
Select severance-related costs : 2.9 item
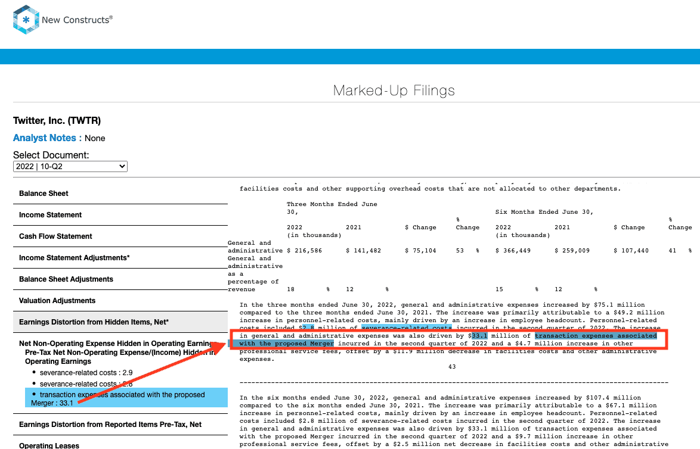[86, 373]
